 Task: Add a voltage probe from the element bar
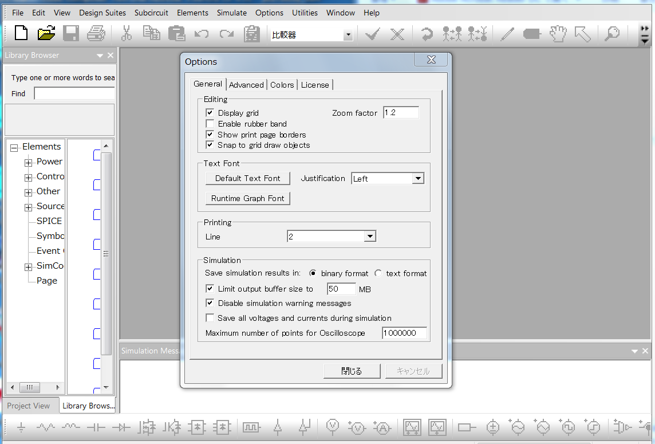point(332,427)
